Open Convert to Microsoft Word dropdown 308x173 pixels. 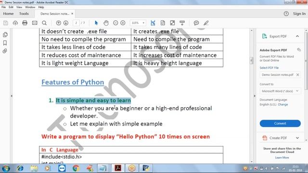280,91
